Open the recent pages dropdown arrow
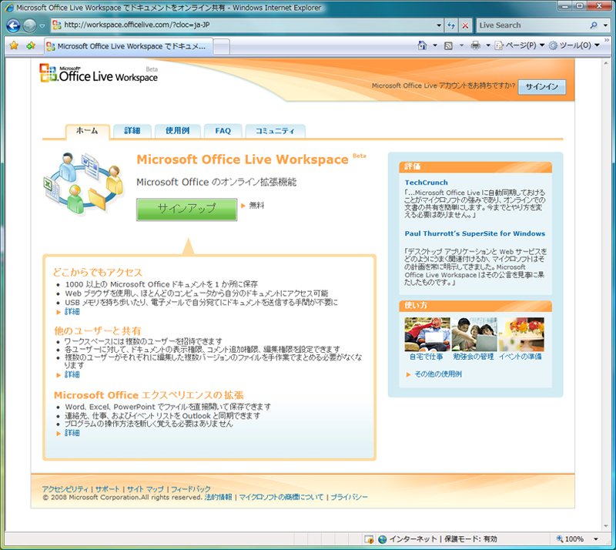Screen dimensions: 616x550 coord(42,26)
